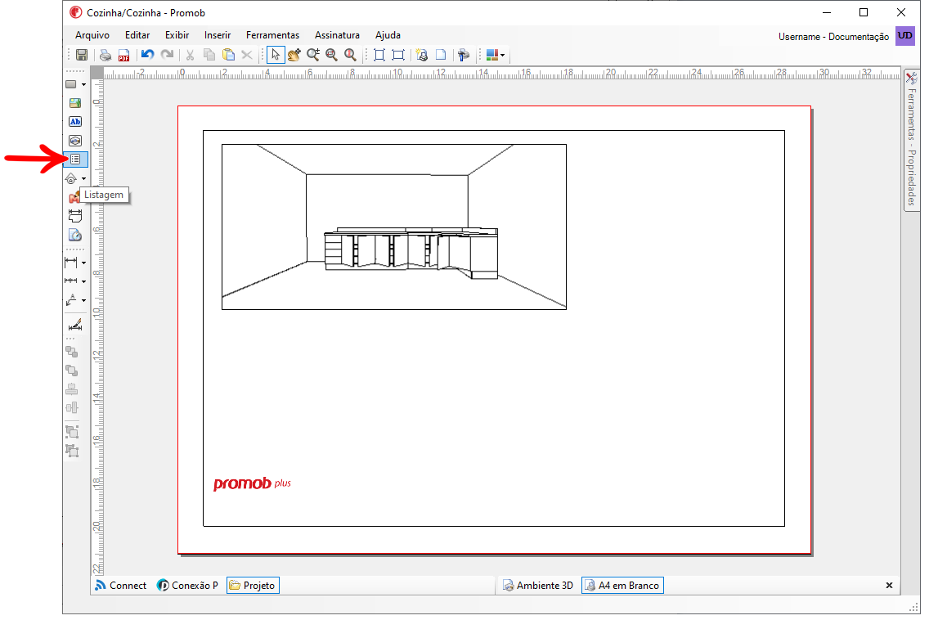Image resolution: width=929 pixels, height=620 pixels.
Task: Expand the linear dimension dropdown arrow
Action: point(83,263)
